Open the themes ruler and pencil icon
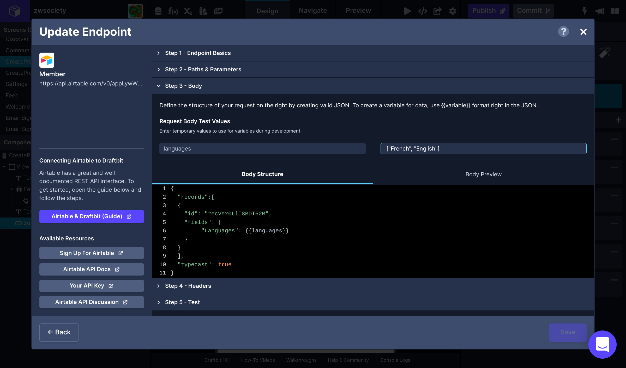 click(203, 11)
